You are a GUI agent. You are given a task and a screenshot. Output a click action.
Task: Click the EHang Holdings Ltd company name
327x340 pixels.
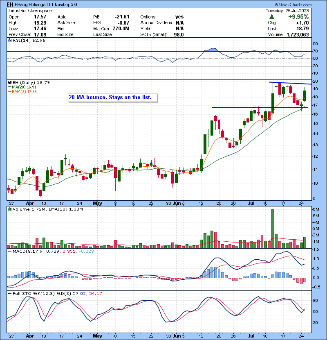pyautogui.click(x=34, y=5)
